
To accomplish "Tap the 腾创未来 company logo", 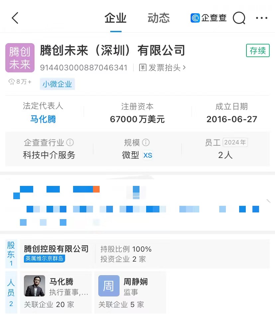I will (20, 58).
